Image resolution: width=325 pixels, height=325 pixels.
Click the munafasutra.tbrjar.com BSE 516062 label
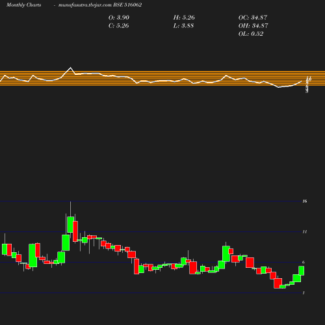click(100, 5)
